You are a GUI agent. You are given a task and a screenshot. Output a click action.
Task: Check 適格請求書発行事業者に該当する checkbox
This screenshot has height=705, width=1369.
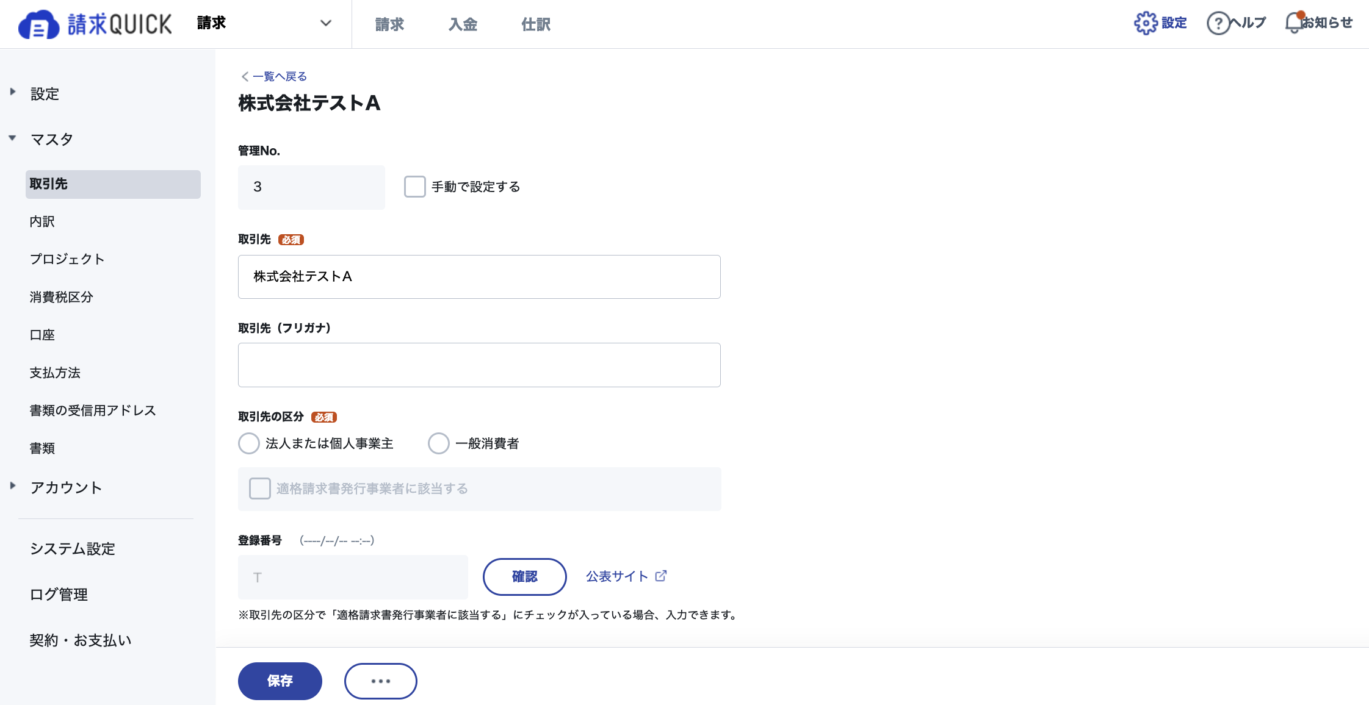click(x=260, y=488)
